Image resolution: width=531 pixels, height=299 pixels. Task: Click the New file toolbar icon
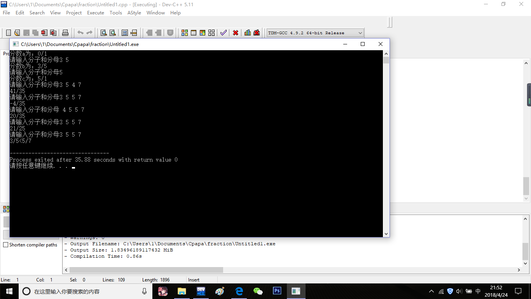pyautogui.click(x=9, y=33)
